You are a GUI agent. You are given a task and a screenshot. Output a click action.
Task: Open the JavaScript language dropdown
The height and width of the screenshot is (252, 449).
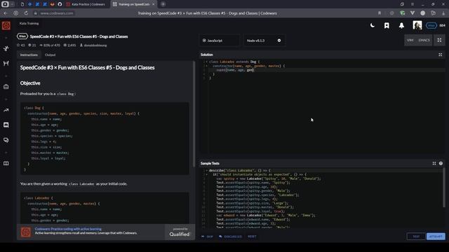tap(220, 41)
